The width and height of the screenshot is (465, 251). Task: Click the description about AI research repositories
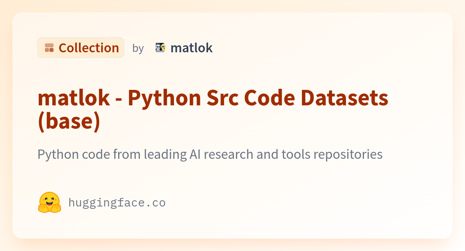(x=210, y=154)
